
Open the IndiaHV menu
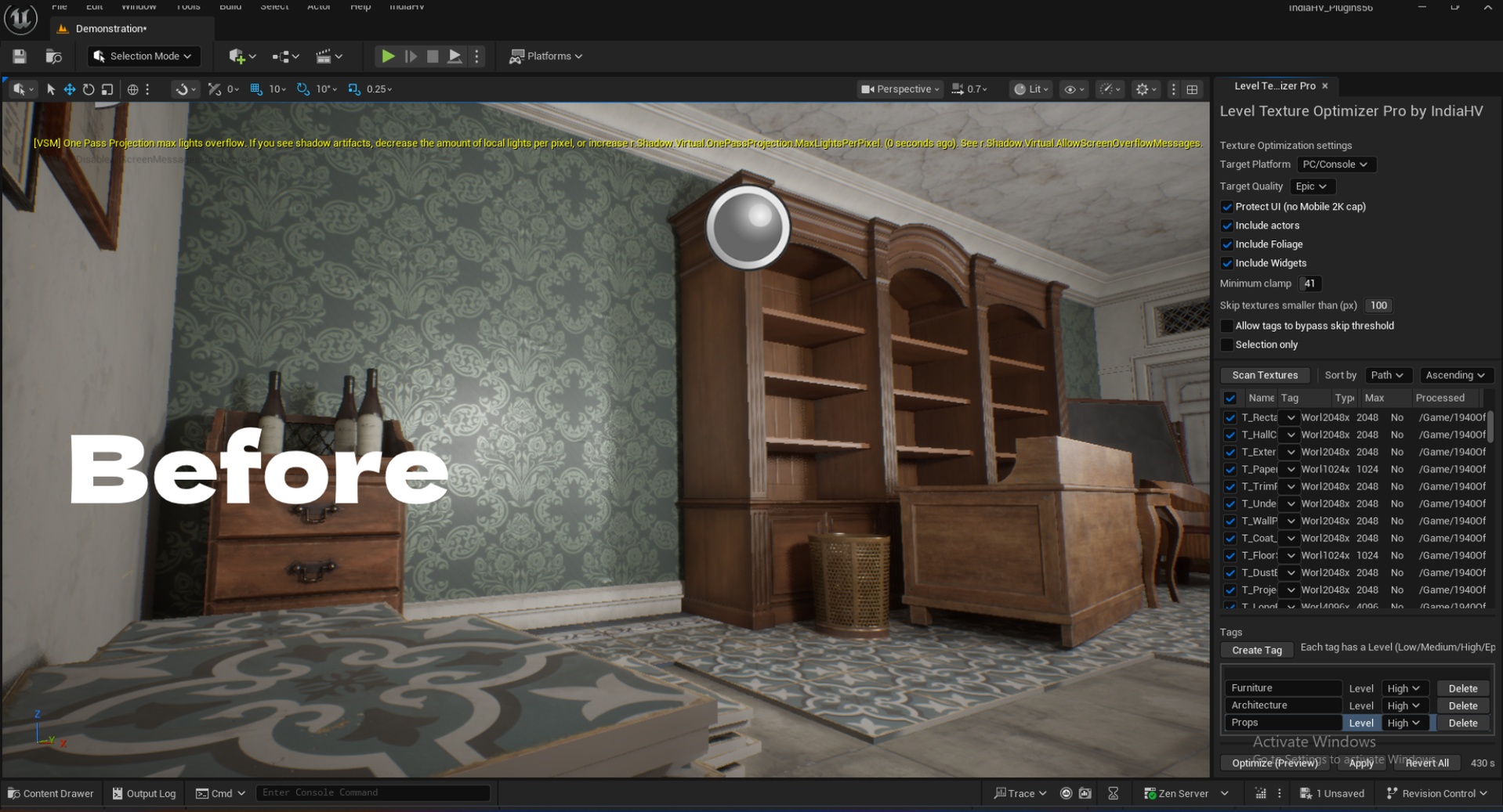pyautogui.click(x=407, y=6)
